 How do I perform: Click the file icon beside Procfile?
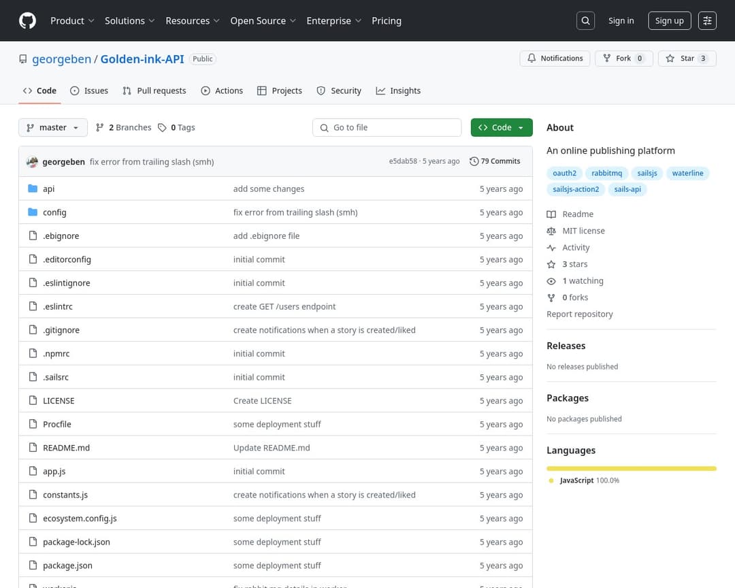tap(33, 424)
